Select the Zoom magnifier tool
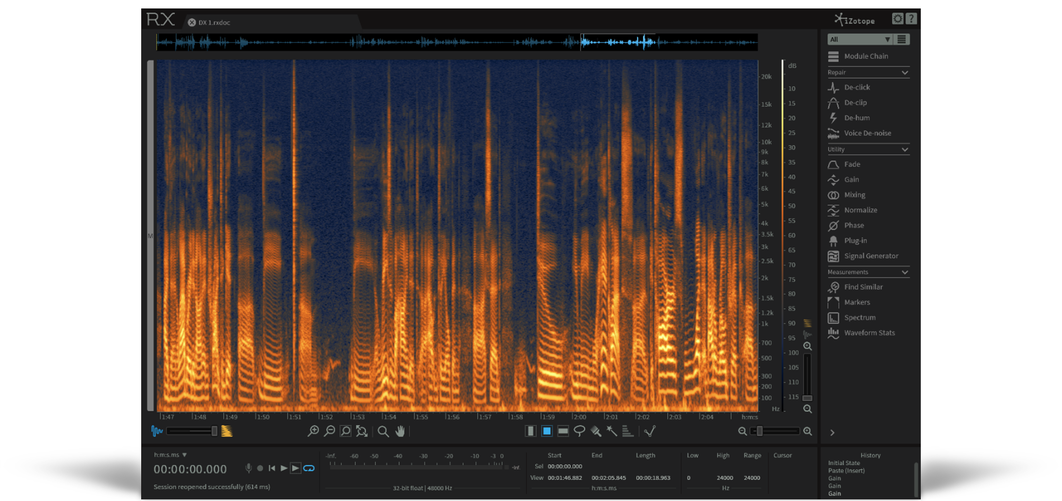 (x=383, y=432)
